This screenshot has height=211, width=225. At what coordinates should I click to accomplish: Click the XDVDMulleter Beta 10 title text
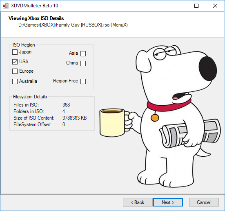(34, 6)
